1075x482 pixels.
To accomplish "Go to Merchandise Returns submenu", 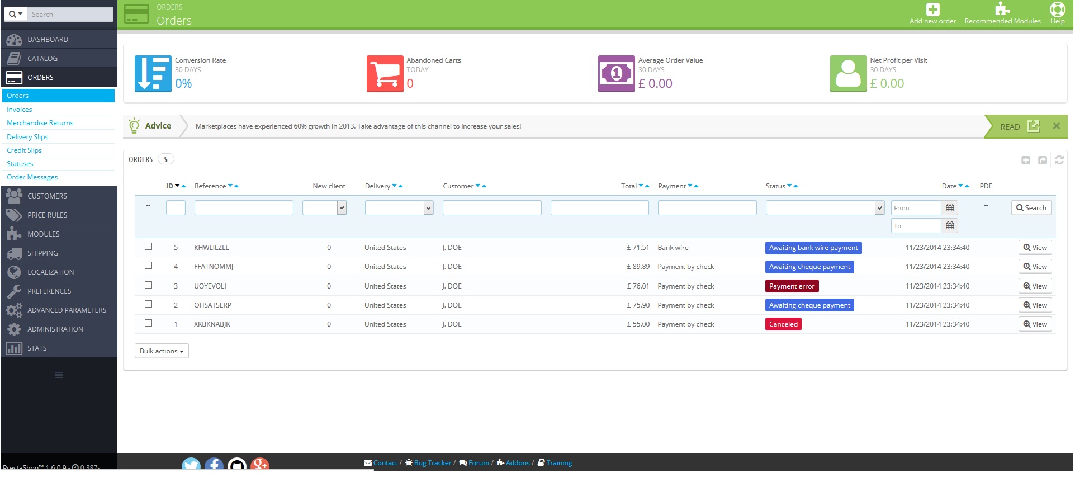I will (40, 123).
